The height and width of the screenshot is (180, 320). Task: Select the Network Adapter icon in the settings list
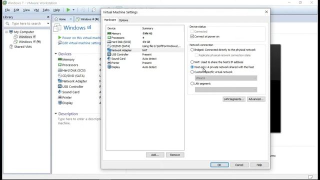click(x=109, y=50)
